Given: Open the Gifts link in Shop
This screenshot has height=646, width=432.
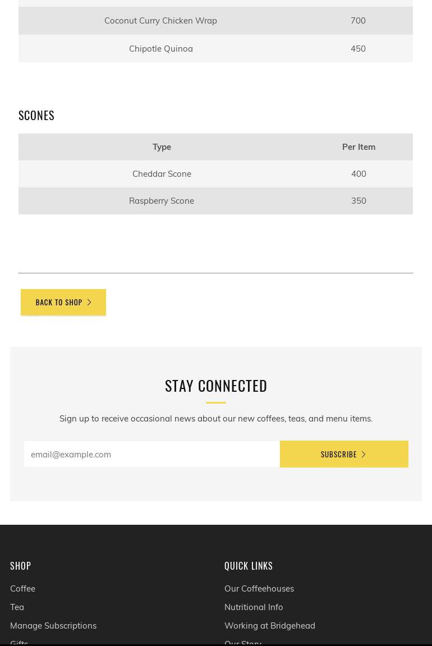Looking at the screenshot, I should click(19, 643).
